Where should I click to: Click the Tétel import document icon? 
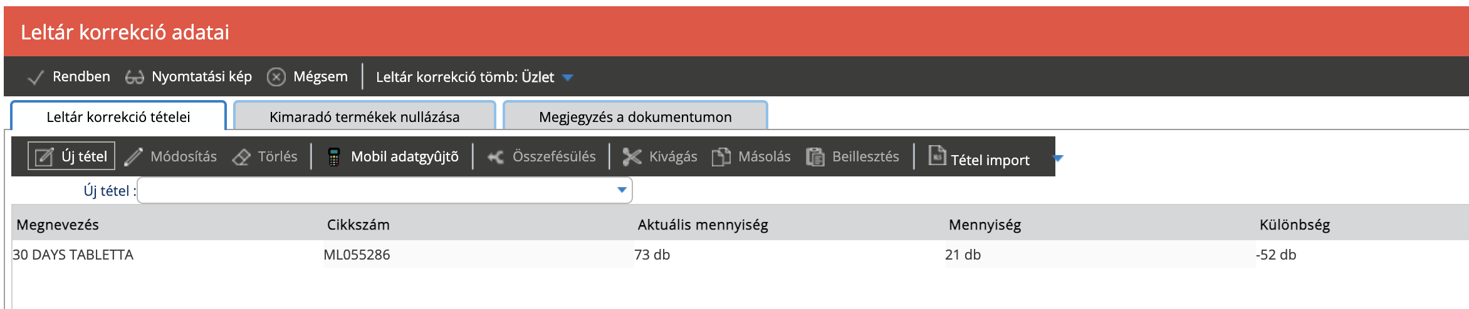click(937, 155)
